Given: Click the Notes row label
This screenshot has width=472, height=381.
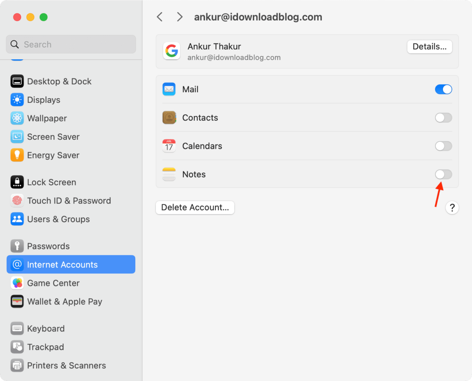Looking at the screenshot, I should pyautogui.click(x=194, y=174).
